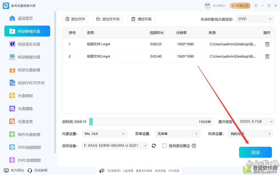Open the DVD disc type dropdown
This screenshot has width=280, height=175.
(255, 19)
